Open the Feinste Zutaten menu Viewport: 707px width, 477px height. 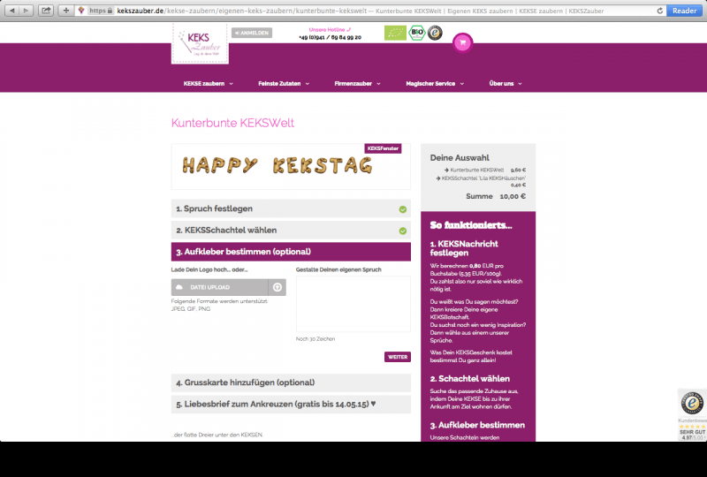click(284, 83)
